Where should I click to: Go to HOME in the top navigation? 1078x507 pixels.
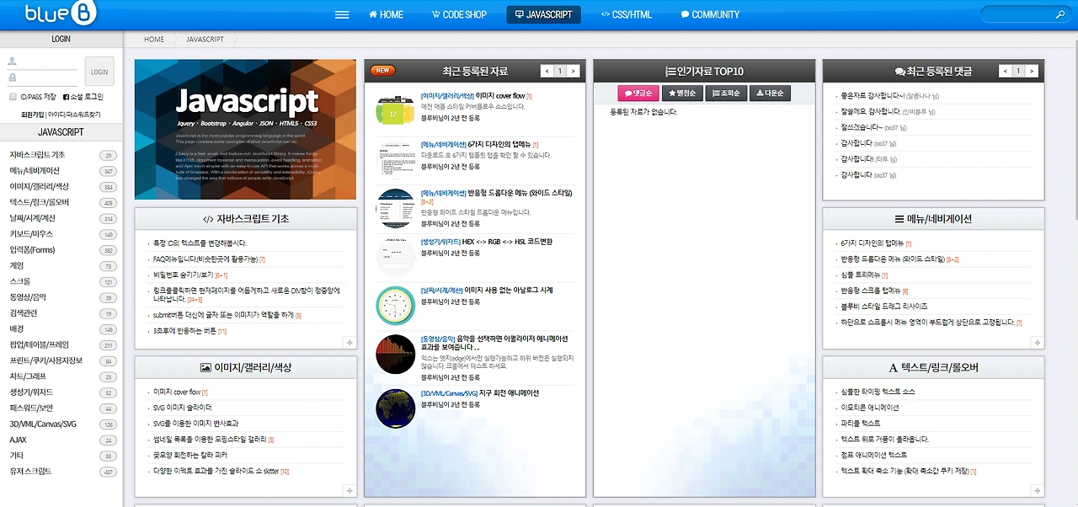click(x=386, y=14)
